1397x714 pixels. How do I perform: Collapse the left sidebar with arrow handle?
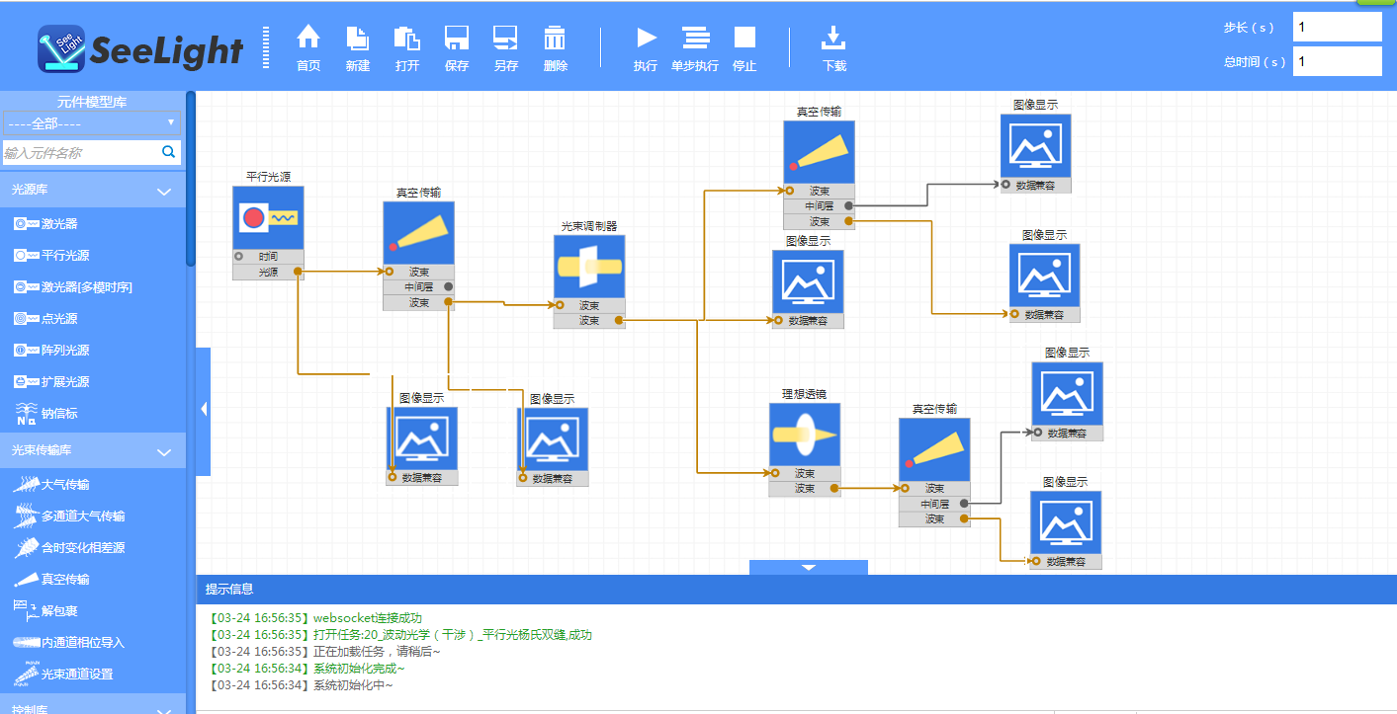click(x=204, y=409)
